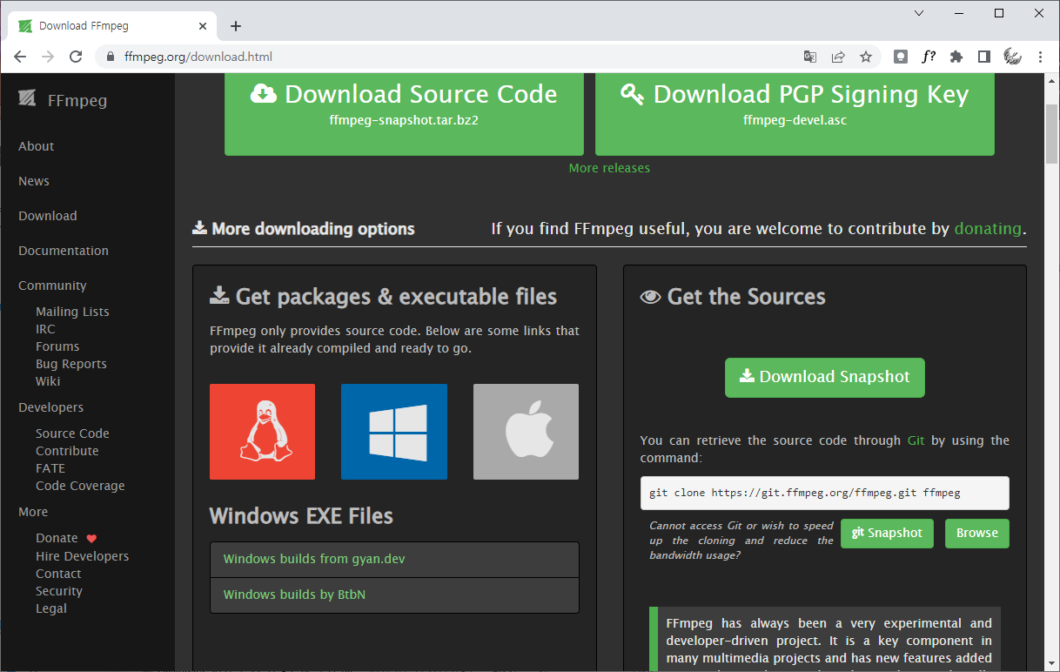
Task: Click More in the sidebar
Action: pos(33,512)
